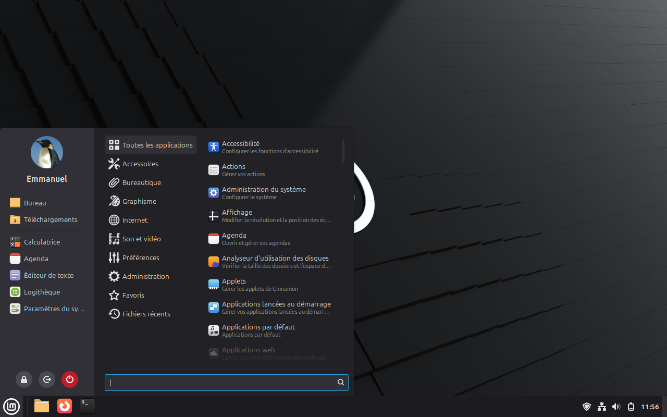Select Toutes les applications category
Viewport: 667px width, 417px height.
point(151,145)
